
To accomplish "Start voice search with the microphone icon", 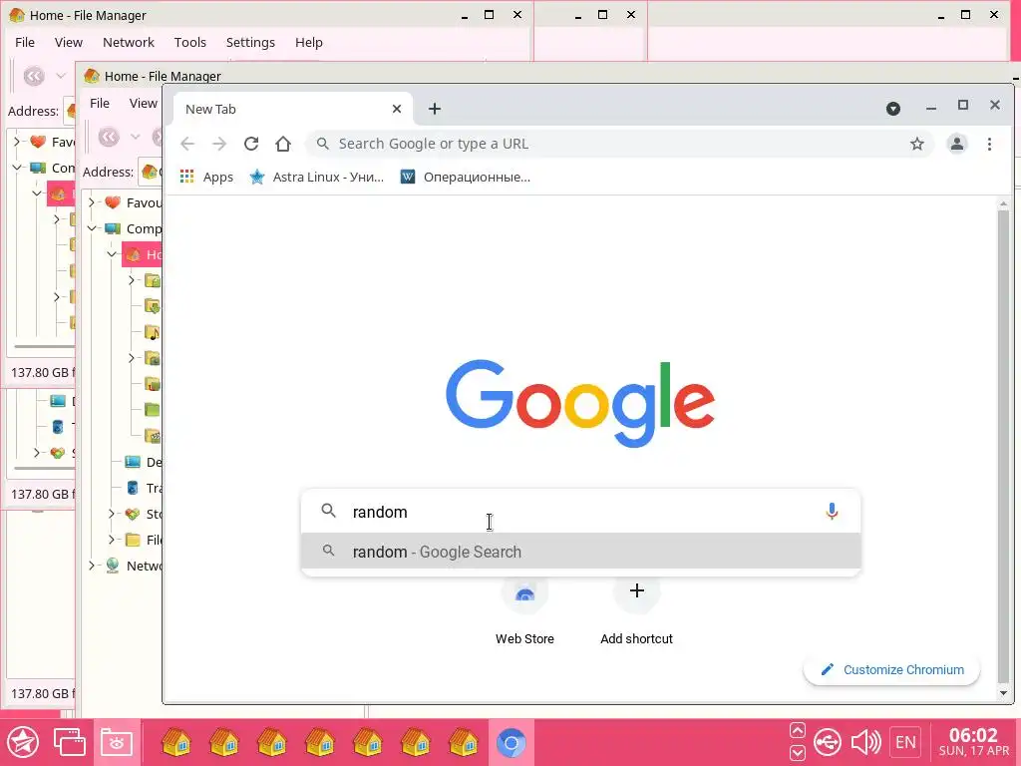I will tap(832, 512).
